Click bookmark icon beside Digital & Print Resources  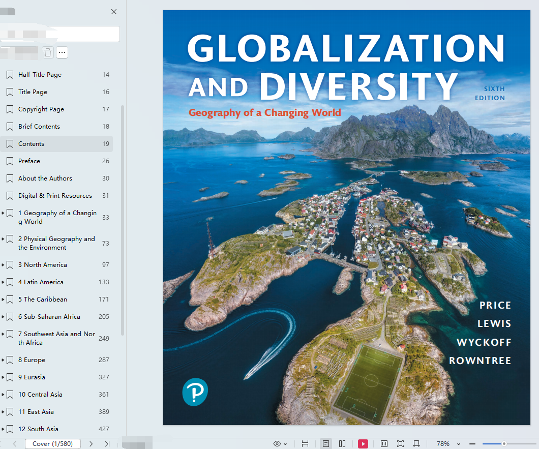pyautogui.click(x=10, y=196)
